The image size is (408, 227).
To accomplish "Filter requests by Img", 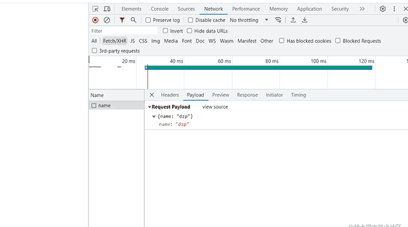I will 156,41.
